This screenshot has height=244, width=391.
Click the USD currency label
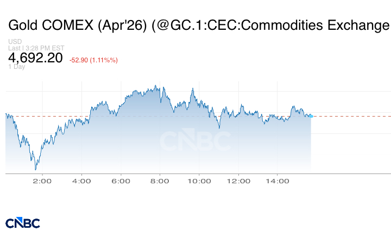tap(15, 42)
